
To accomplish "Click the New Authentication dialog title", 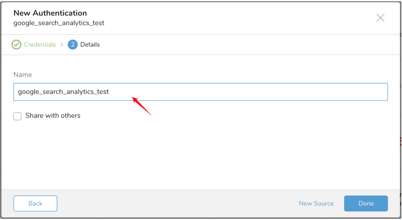I will click(x=50, y=13).
